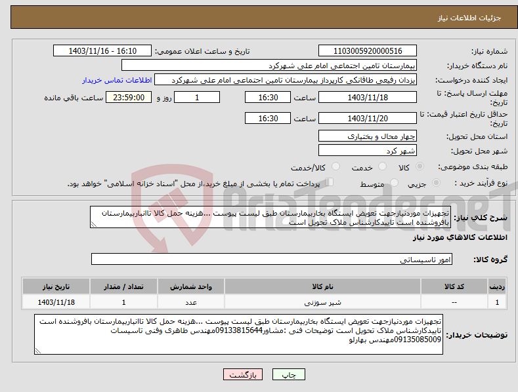Click the کد کالا column header
Screen dimensions: 518x392
454,286
